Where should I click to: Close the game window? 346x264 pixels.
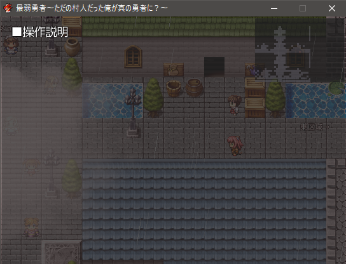point(331,8)
